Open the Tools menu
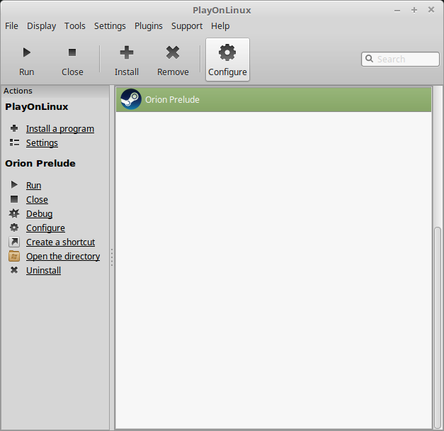Viewport: 444px width, 431px height. click(75, 26)
